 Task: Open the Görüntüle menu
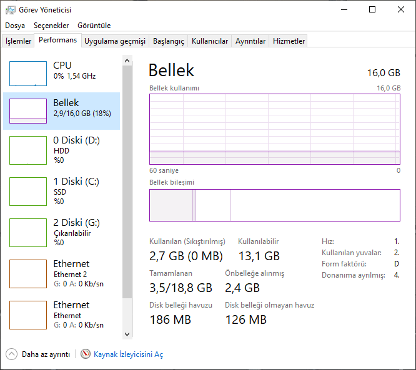point(94,26)
